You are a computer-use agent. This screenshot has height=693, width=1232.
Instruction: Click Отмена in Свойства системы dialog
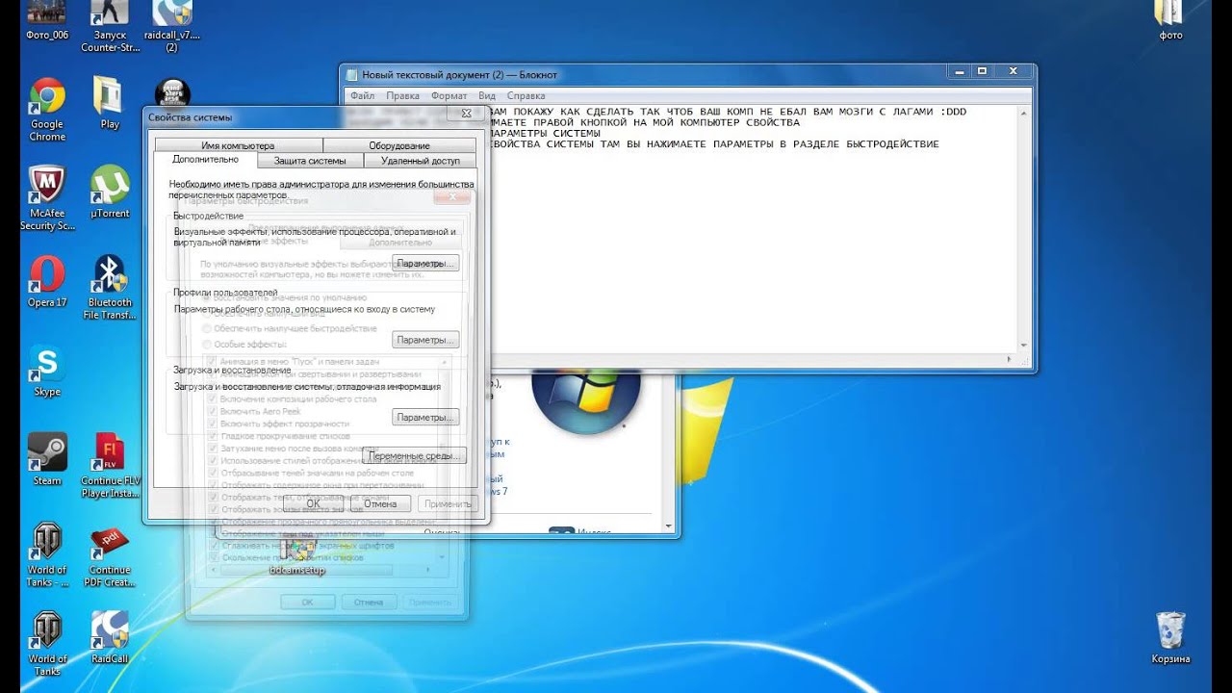click(380, 503)
